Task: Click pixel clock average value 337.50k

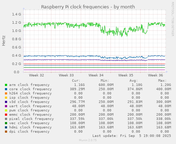Action: [x=135, y=119]
